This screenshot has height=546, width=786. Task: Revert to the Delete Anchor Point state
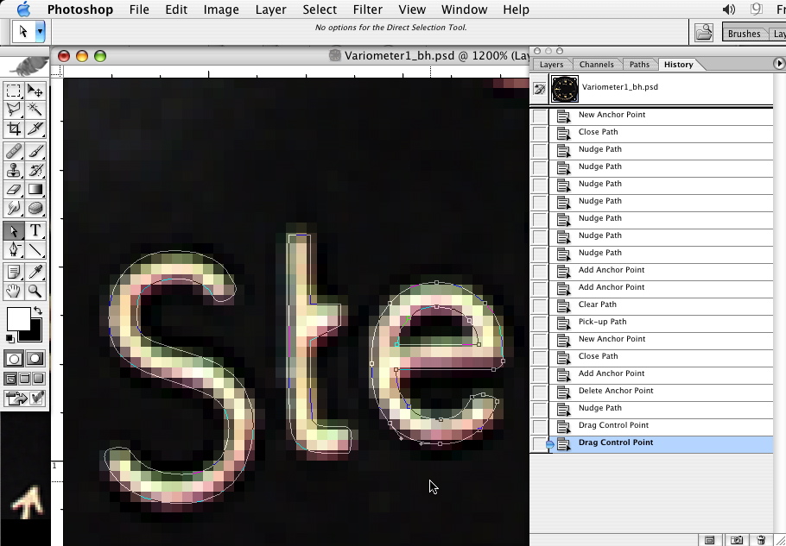click(615, 391)
